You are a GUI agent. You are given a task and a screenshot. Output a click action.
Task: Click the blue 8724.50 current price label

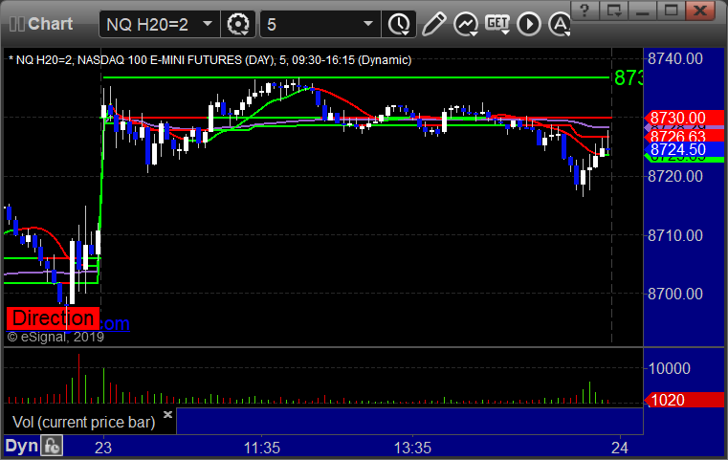point(677,149)
